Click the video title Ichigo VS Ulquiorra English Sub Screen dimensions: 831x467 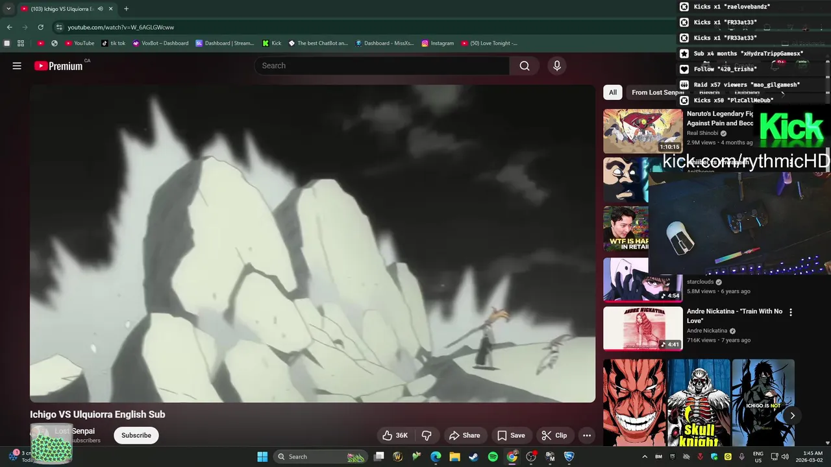click(97, 414)
